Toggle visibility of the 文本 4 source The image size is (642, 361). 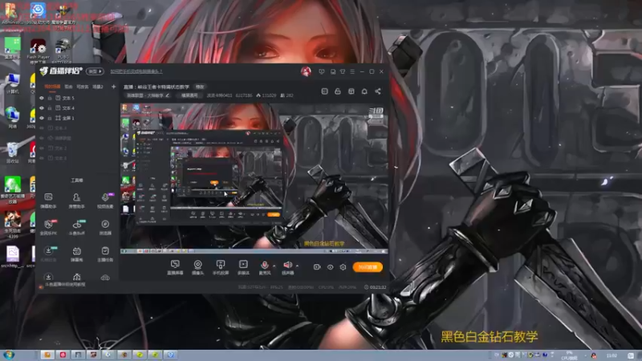[x=42, y=108]
